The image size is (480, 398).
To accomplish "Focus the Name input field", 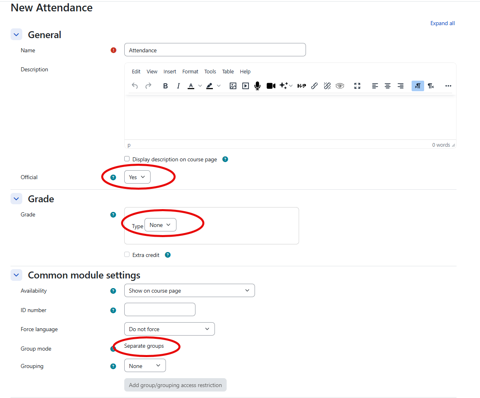I will 215,50.
